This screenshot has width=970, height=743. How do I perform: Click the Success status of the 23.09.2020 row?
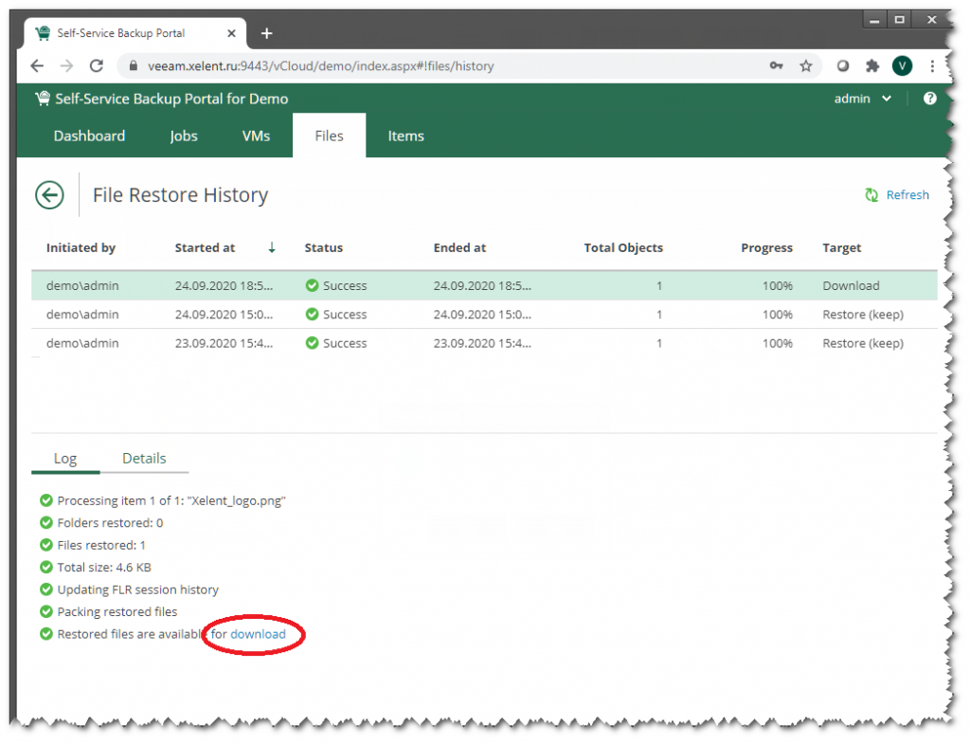[336, 343]
